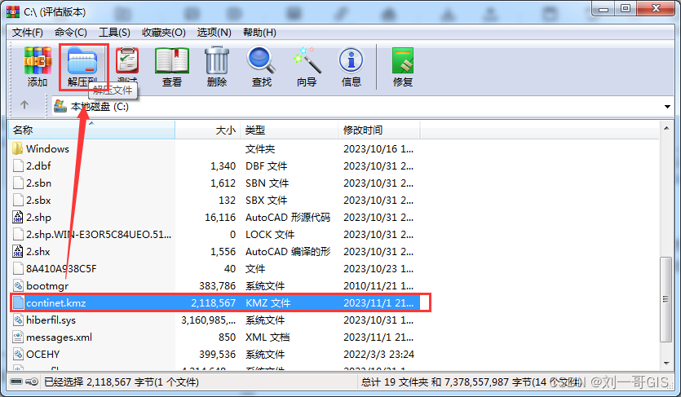Click the hiberfil.sys file icon
The height and width of the screenshot is (397, 681).
[18, 320]
